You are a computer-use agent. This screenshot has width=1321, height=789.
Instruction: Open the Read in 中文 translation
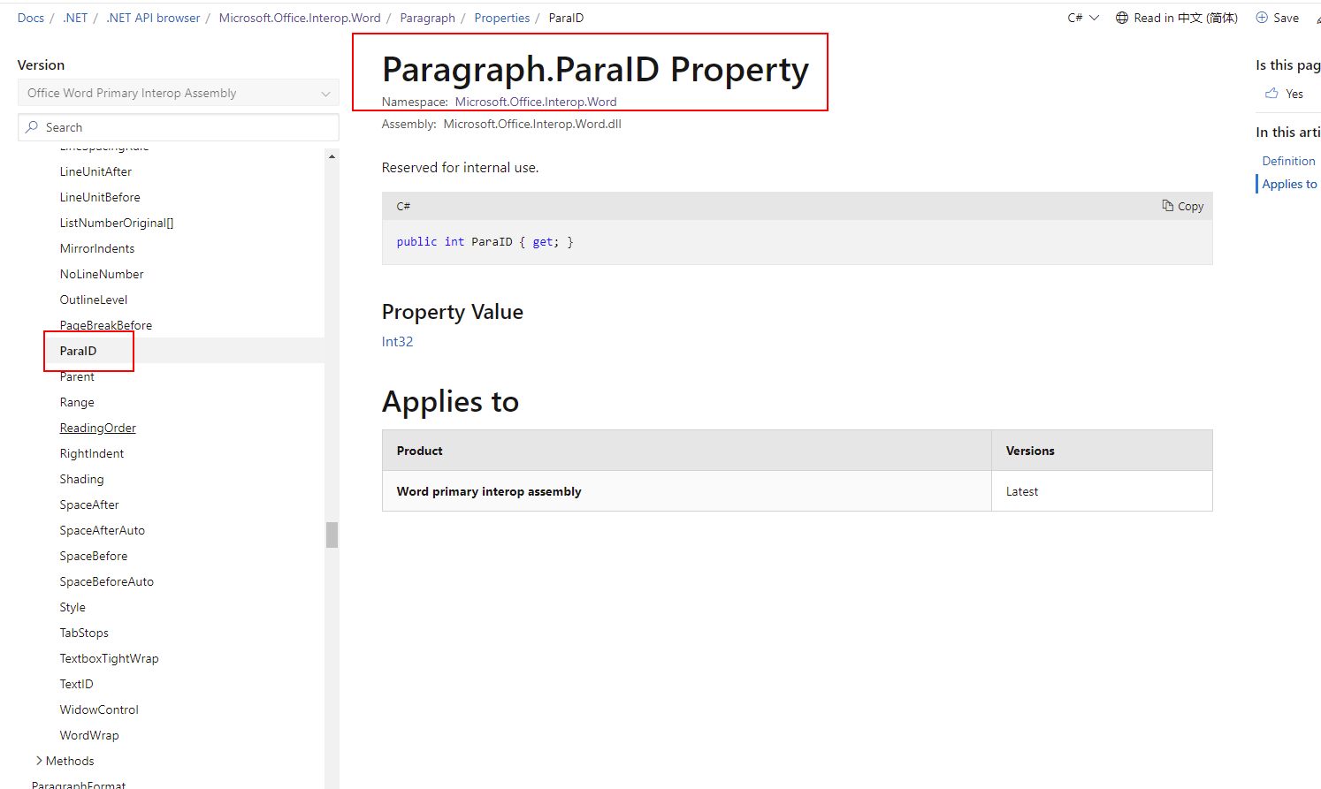tap(1176, 17)
